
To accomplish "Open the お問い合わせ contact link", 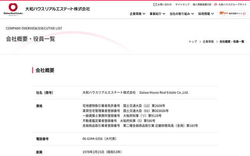I will (x=164, y=5).
